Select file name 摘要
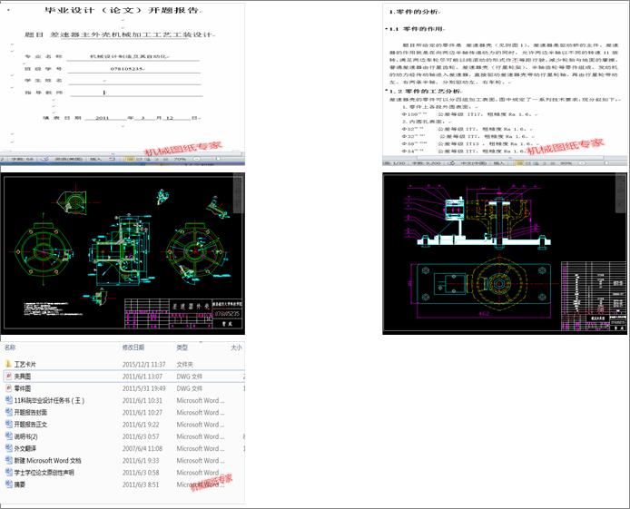The image size is (630, 509). [20, 485]
